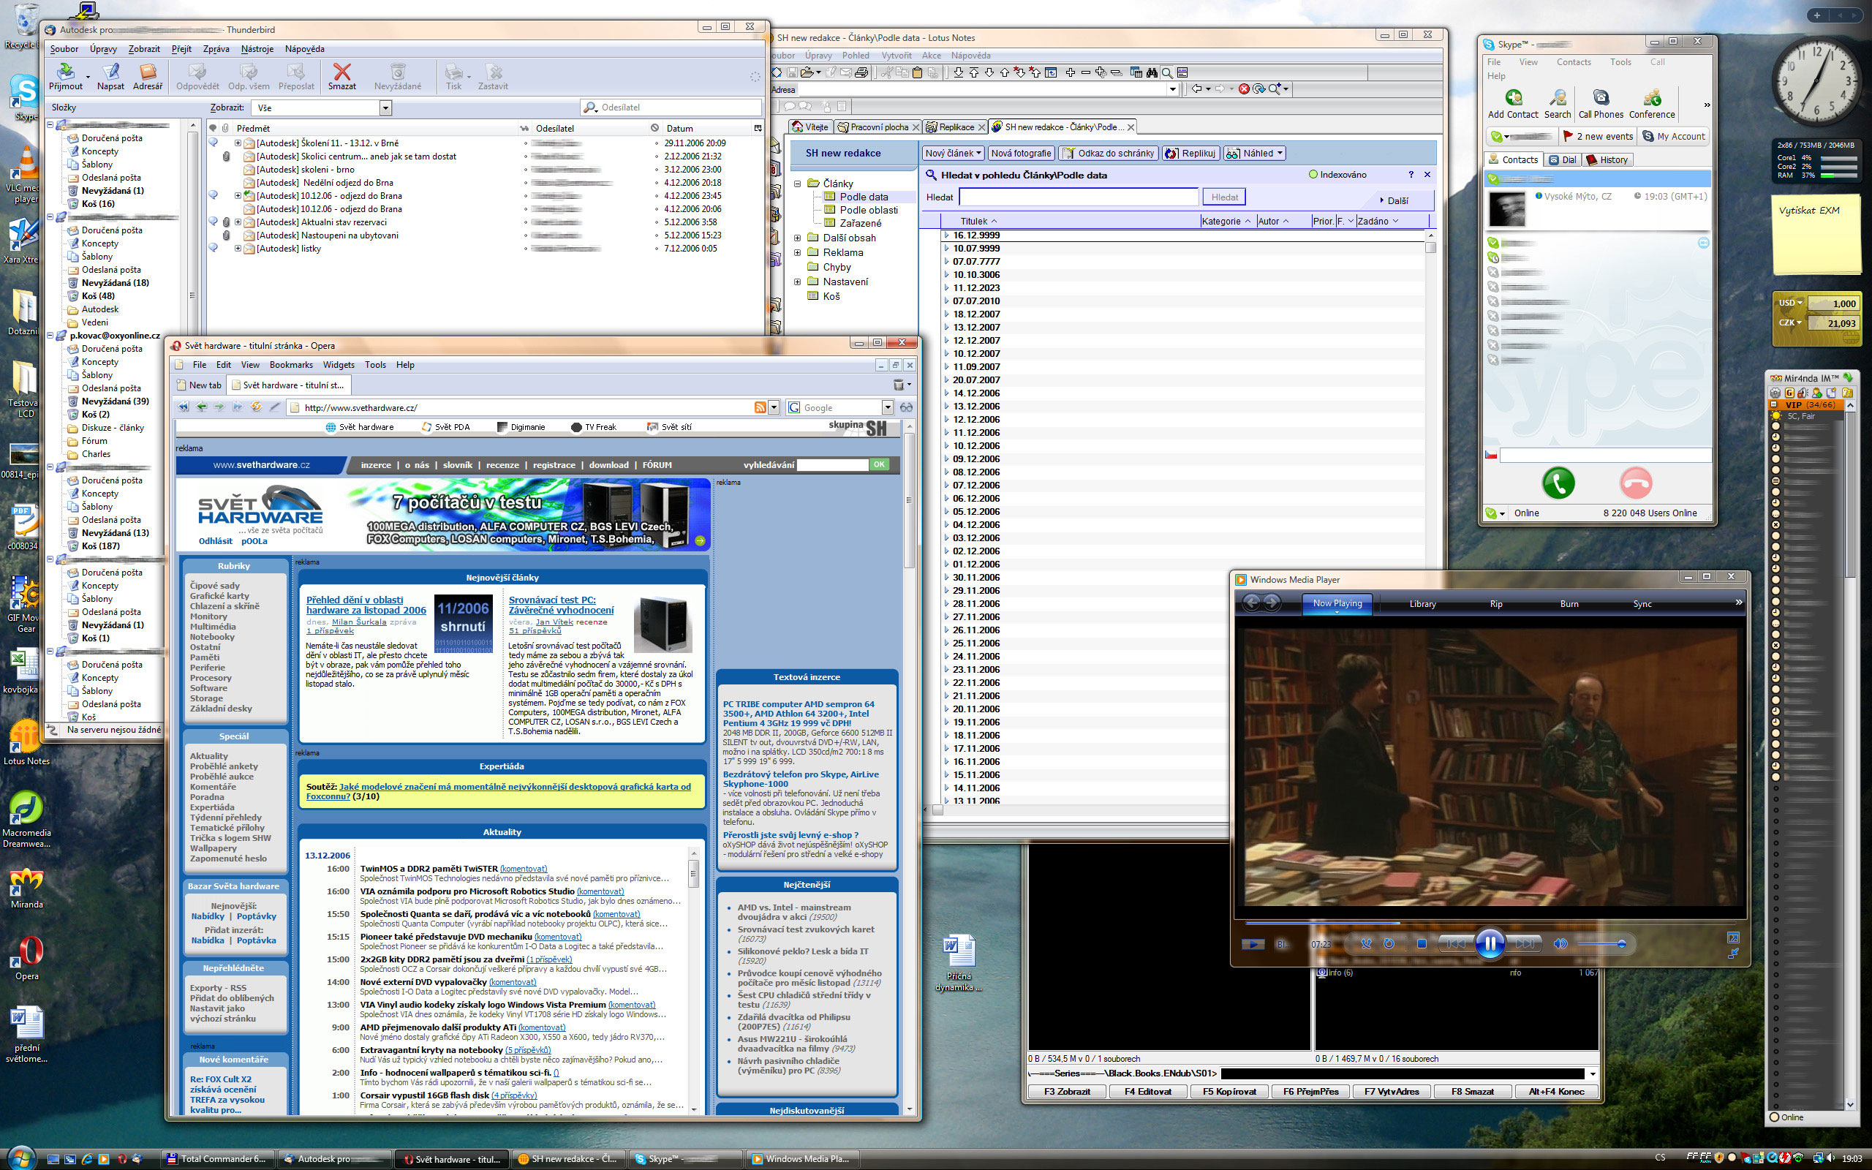The image size is (1872, 1170).
Task: Open the Zobrazit filter dropdown
Action: coord(385,108)
